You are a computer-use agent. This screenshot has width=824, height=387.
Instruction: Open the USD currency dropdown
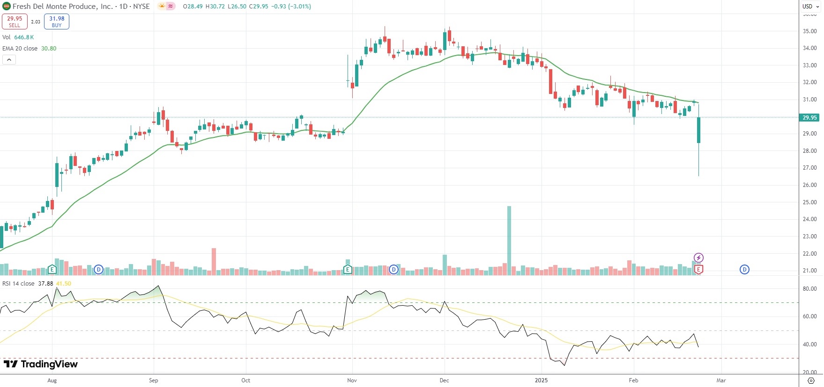coord(811,7)
